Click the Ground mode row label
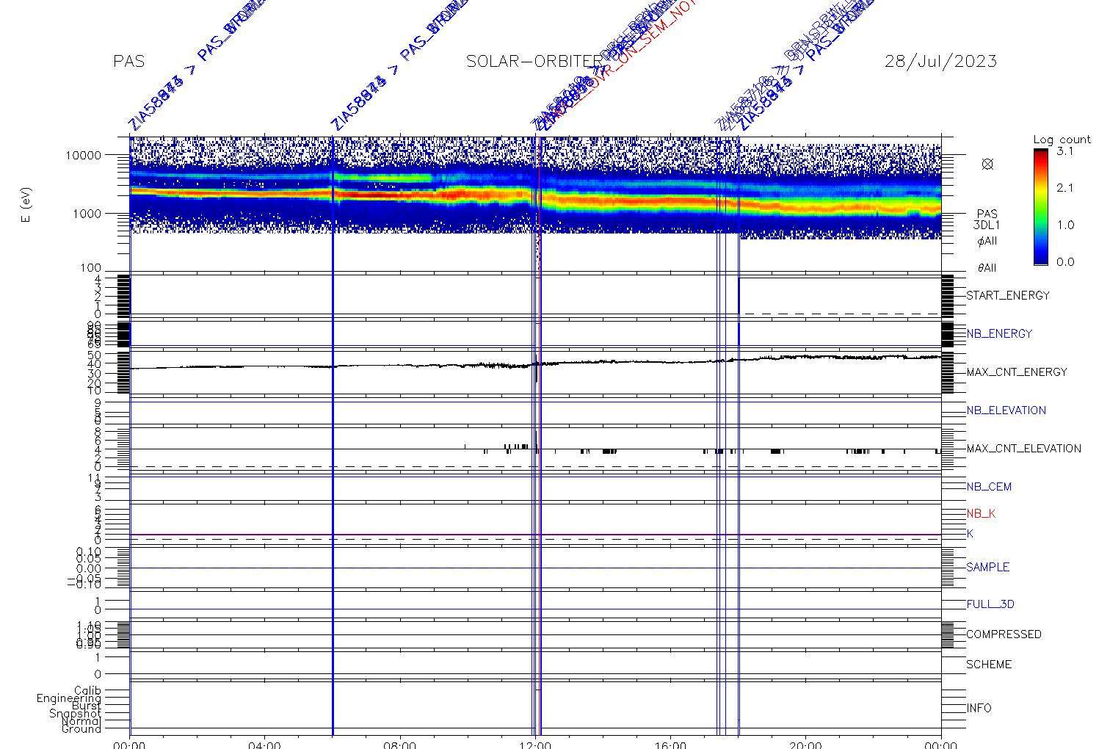Image resolution: width=1110 pixels, height=749 pixels. [81, 728]
